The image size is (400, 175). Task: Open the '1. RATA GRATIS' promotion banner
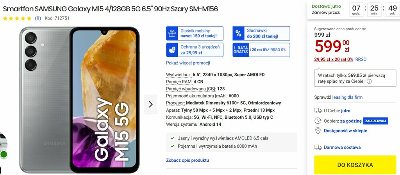261,50
